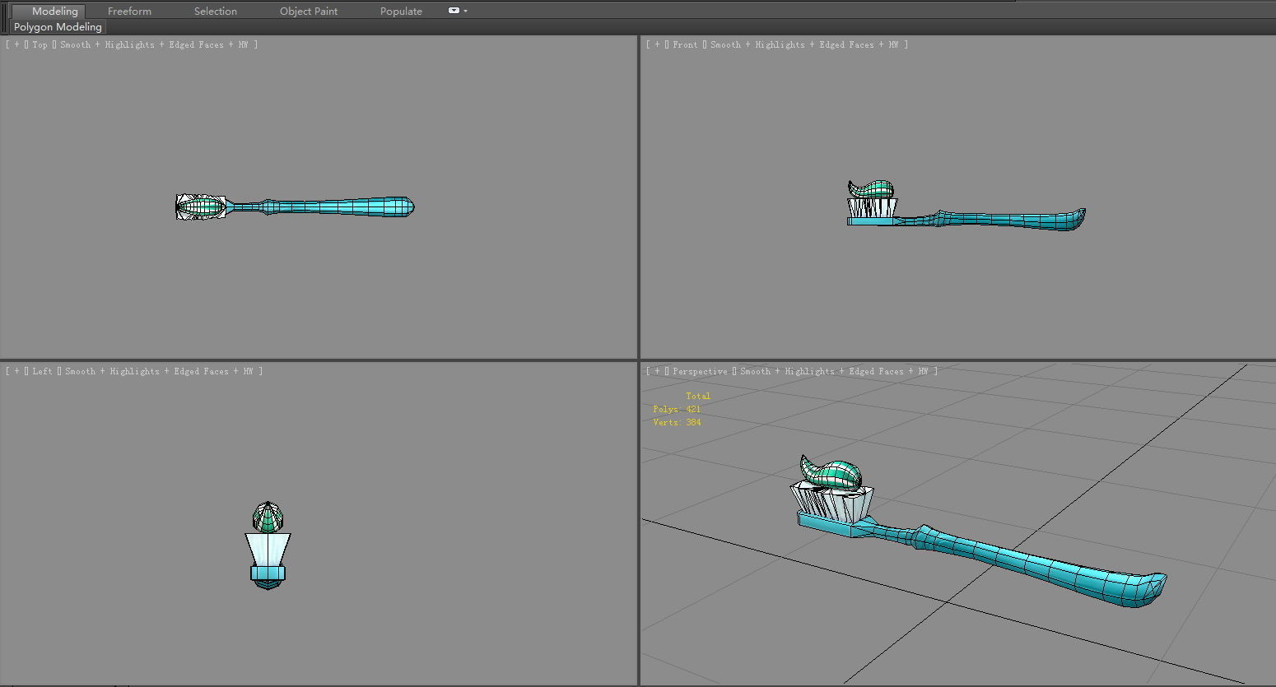Click the toothpaste blob in Perspective viewport

click(833, 475)
